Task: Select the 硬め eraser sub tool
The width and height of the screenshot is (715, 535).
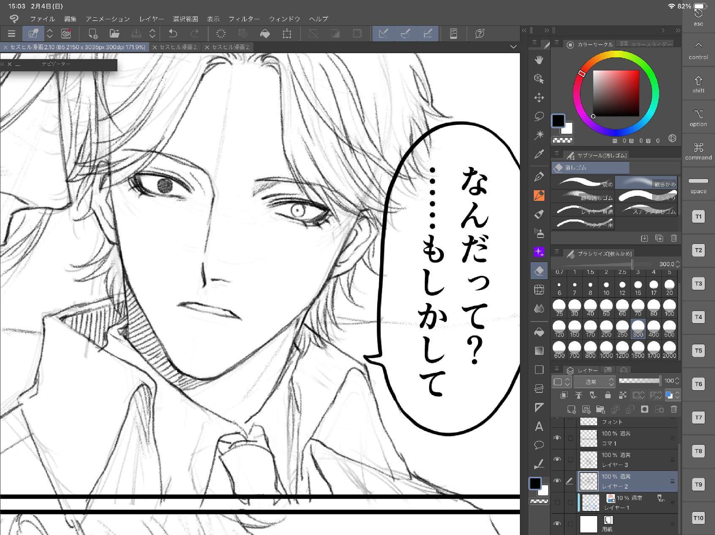Action: pos(583,182)
